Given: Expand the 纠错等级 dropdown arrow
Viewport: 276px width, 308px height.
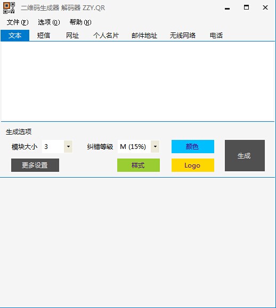Looking at the screenshot, I should click(155, 146).
